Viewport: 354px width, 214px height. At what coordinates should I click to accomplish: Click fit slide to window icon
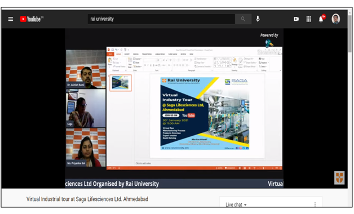tap(281, 168)
